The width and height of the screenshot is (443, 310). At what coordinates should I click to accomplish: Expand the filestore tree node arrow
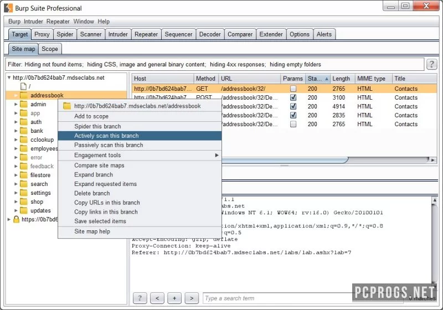16,175
